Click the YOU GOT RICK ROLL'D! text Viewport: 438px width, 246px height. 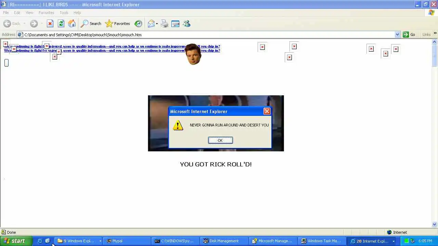tap(216, 164)
